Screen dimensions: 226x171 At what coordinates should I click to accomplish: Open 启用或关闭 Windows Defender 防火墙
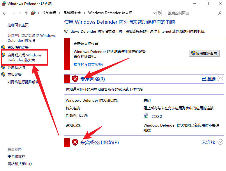pyautogui.click(x=24, y=58)
